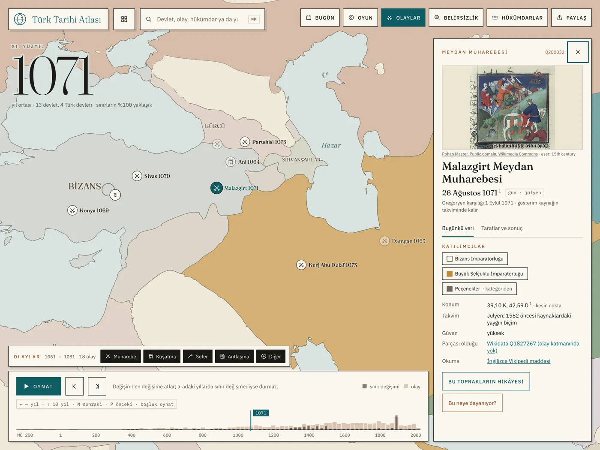Image resolution: width=600 pixels, height=450 pixels.
Task: Open the Rohan Master Wikimedia Commons credit link
Action: (490, 154)
